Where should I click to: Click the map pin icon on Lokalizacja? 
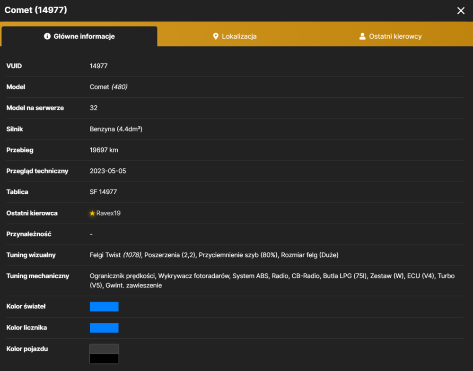tap(215, 36)
